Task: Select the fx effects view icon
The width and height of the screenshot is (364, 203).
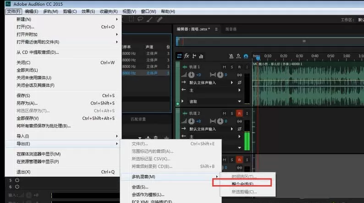Action: pyautogui.click(x=187, y=56)
